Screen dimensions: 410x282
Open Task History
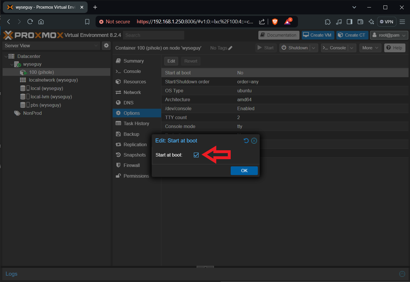pyautogui.click(x=137, y=123)
